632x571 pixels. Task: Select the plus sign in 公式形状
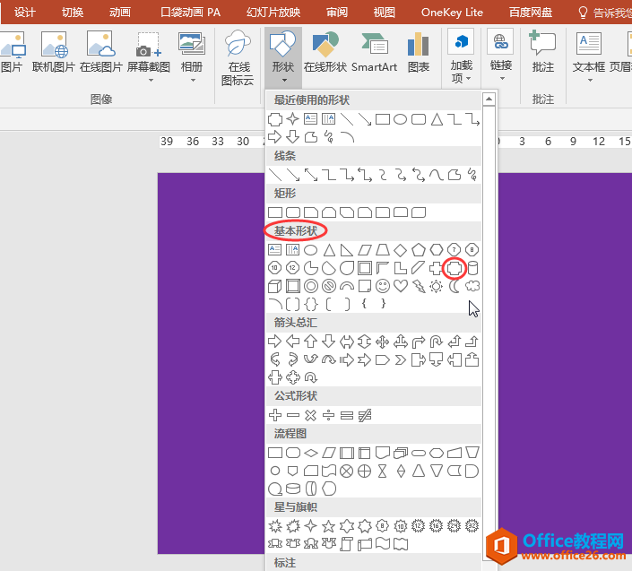coord(275,415)
